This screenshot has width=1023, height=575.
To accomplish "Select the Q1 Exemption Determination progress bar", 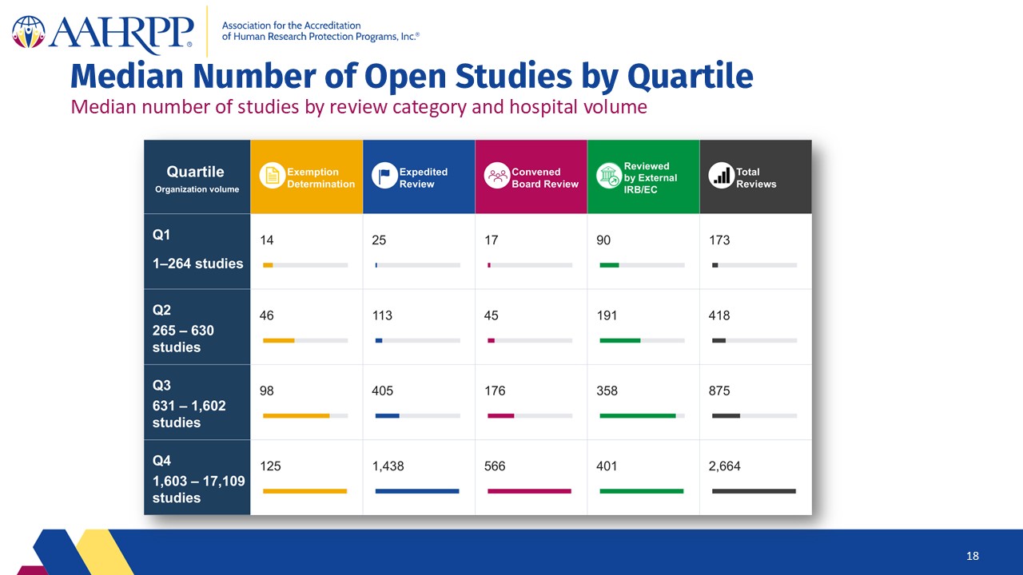I will click(x=305, y=264).
